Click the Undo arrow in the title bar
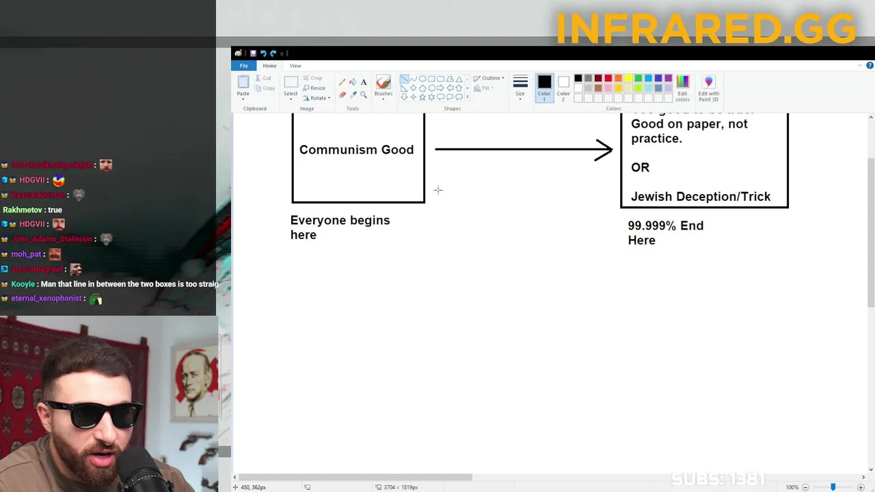The image size is (875, 492). click(x=263, y=53)
